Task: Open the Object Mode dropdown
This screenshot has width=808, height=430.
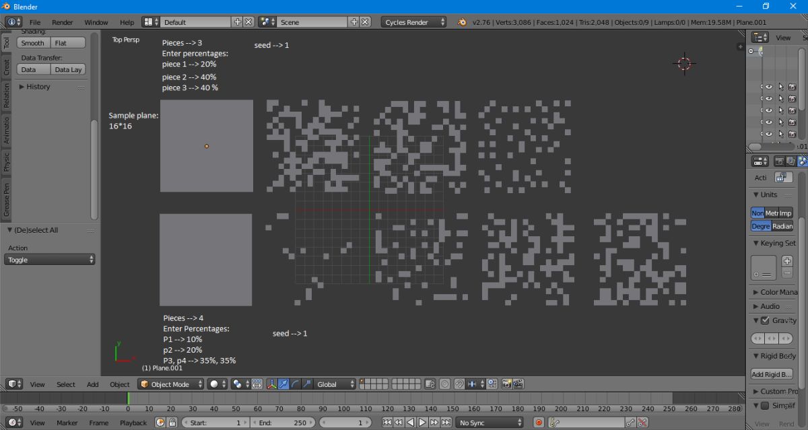Action: [171, 384]
